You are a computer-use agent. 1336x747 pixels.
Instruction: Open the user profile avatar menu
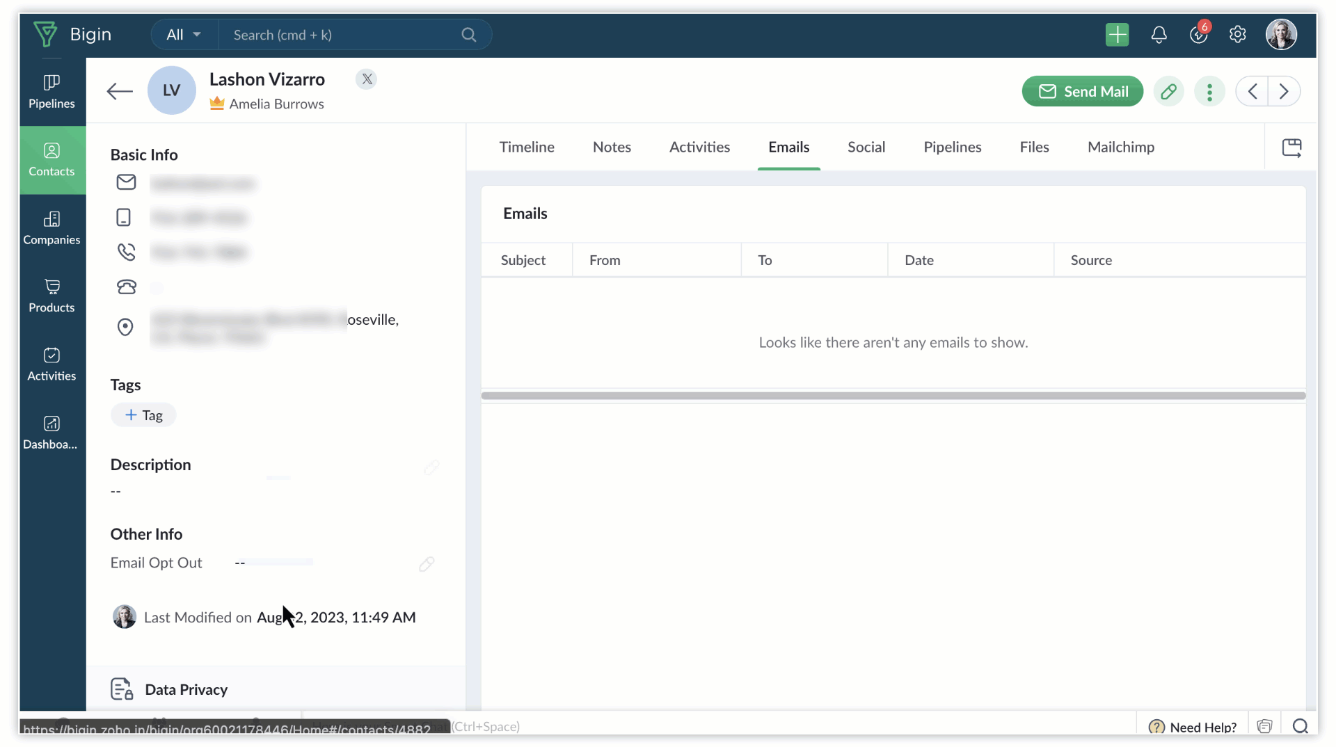[x=1281, y=34]
